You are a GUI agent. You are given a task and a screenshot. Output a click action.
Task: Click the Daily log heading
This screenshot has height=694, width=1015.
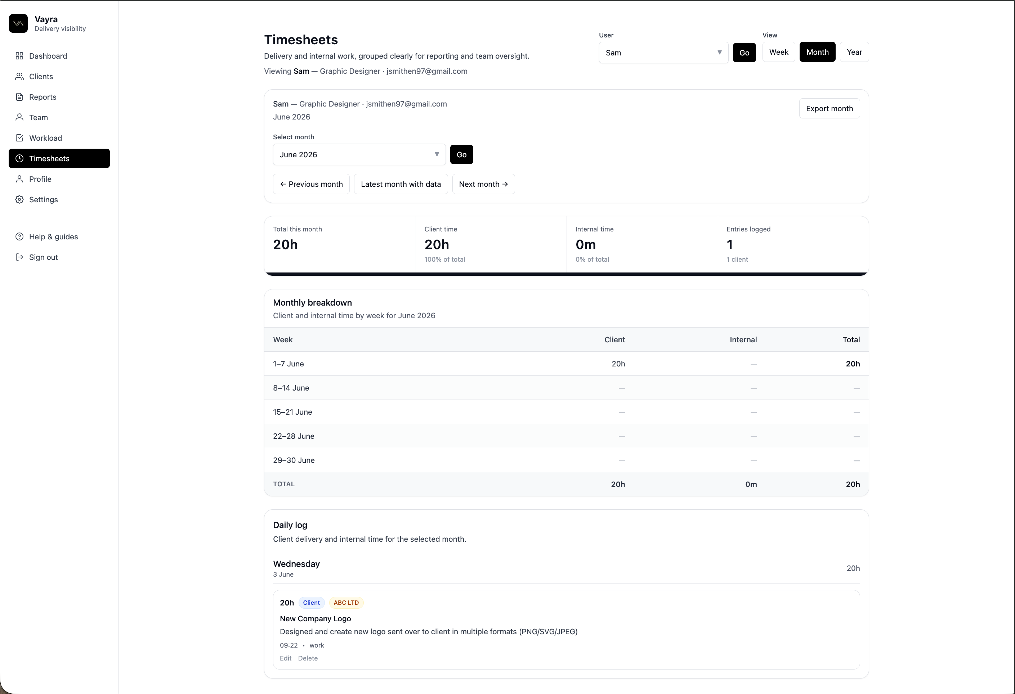pyautogui.click(x=290, y=525)
